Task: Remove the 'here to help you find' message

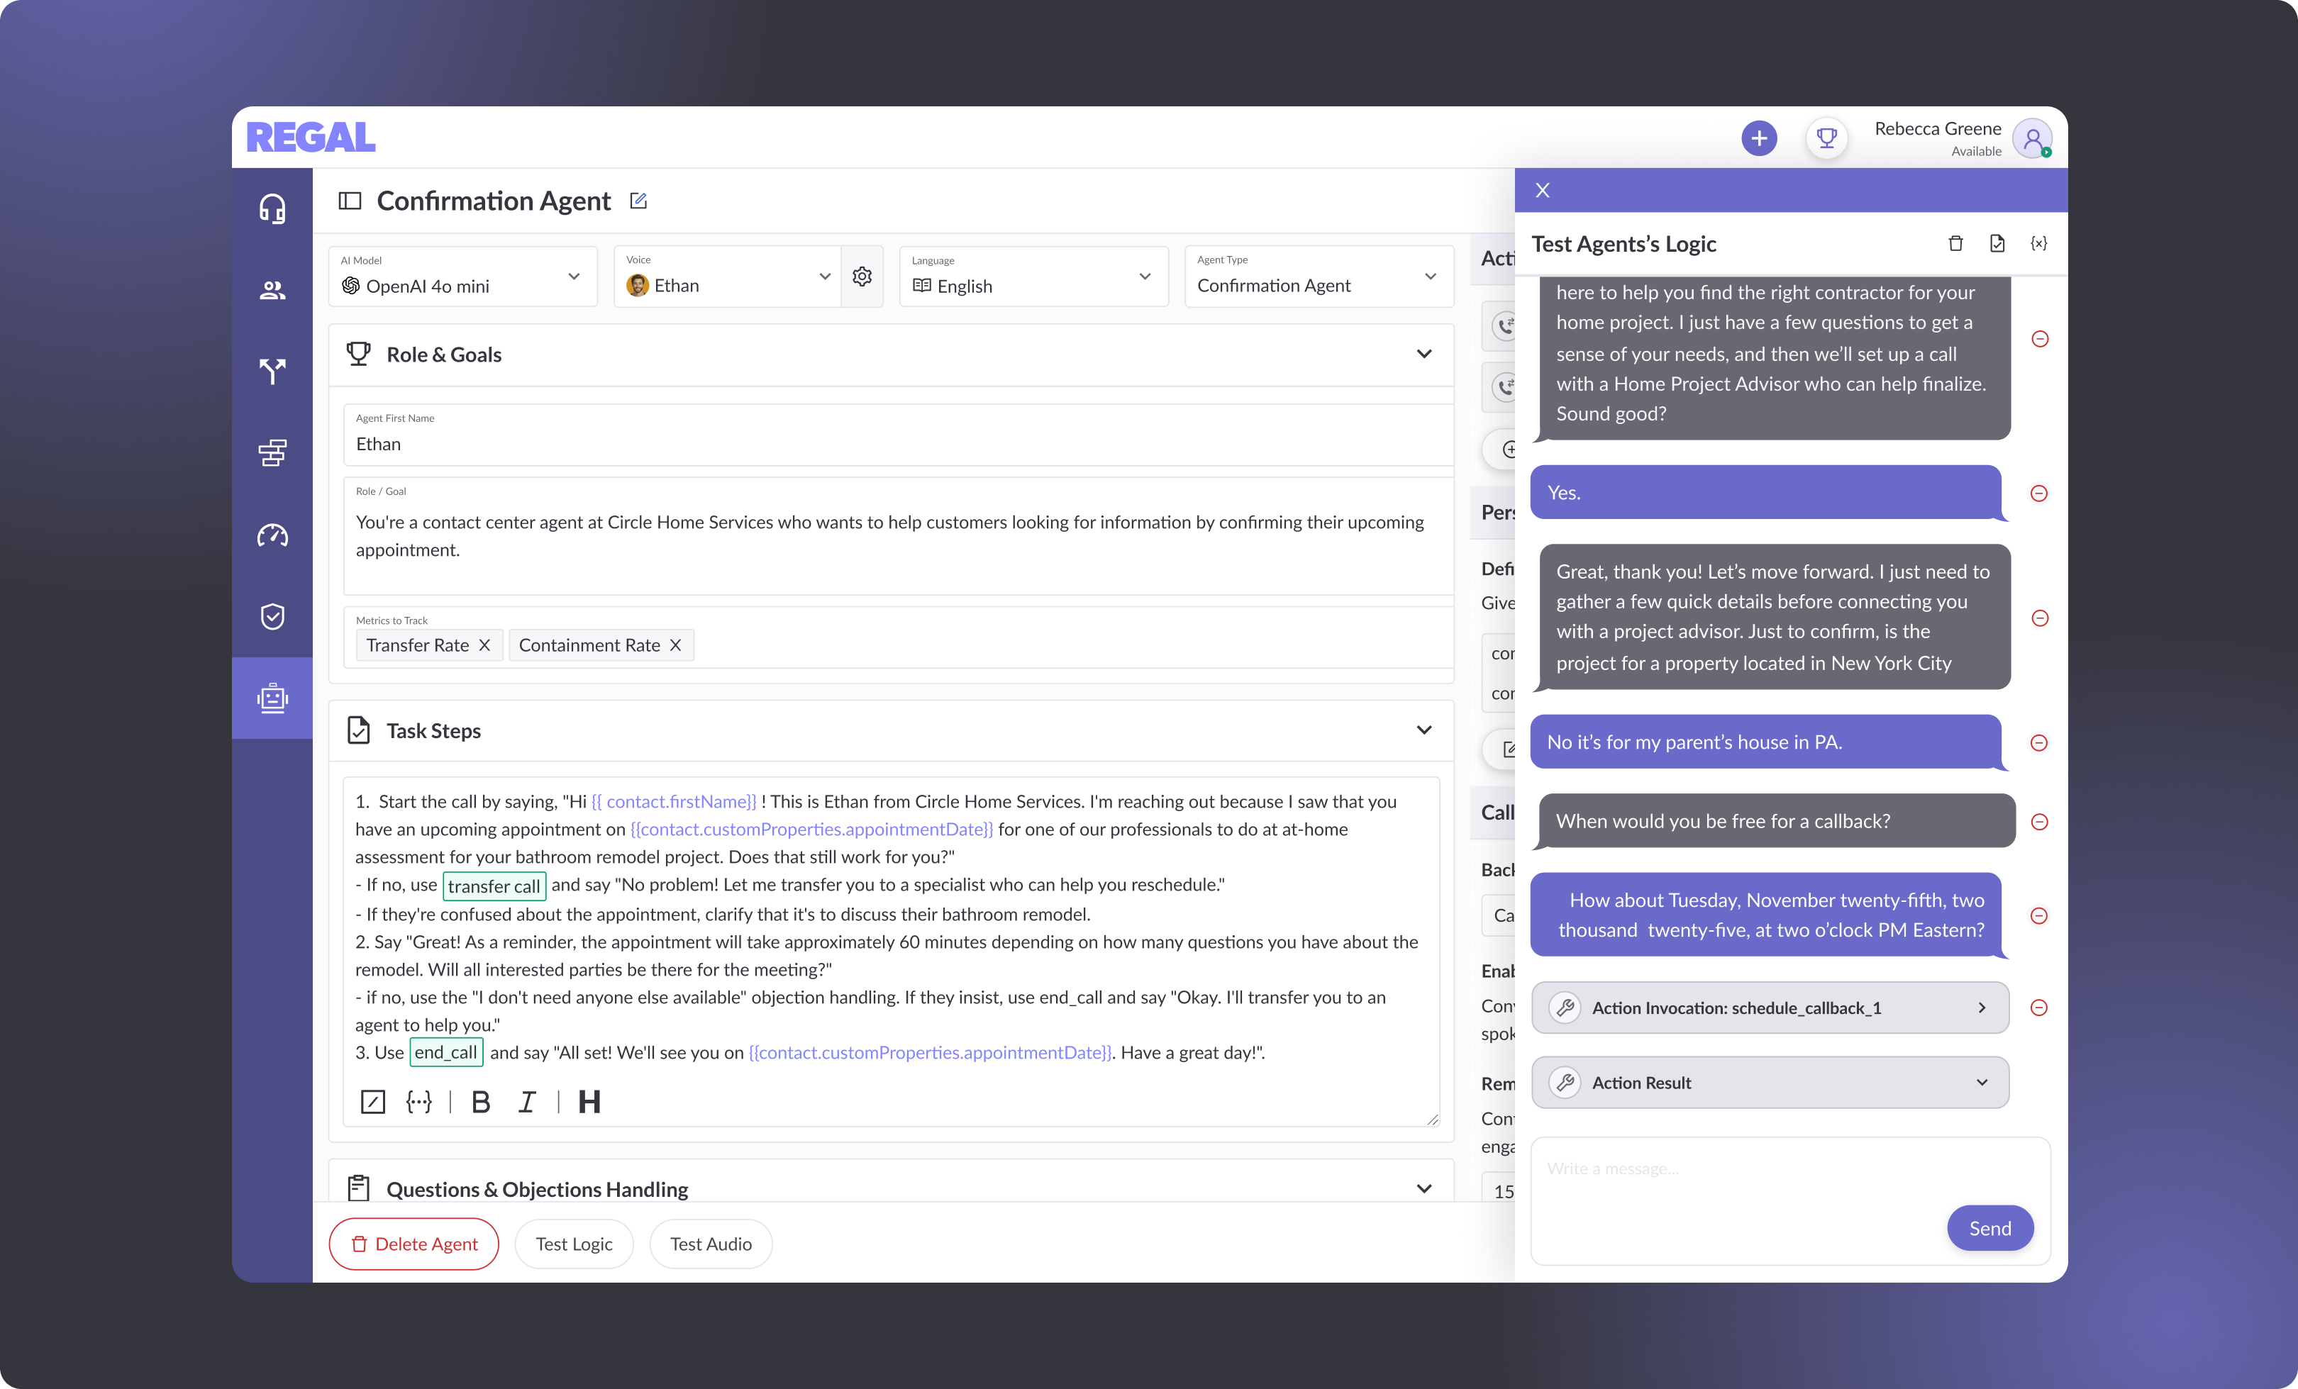Action: (x=2040, y=338)
